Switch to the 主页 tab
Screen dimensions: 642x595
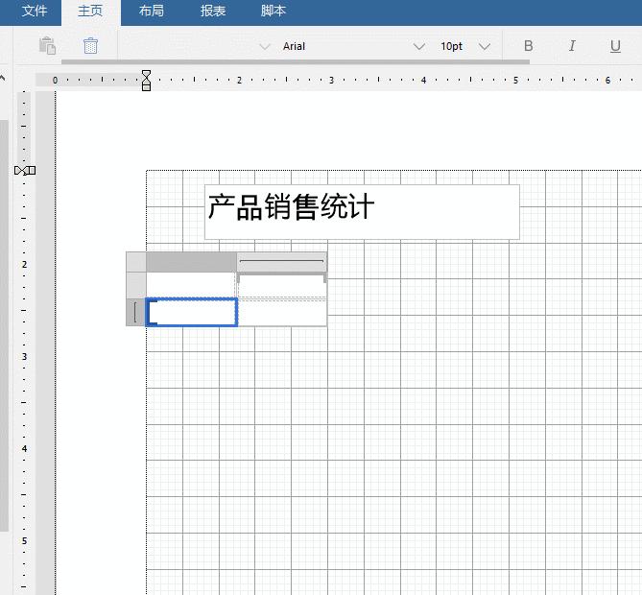[x=90, y=12]
